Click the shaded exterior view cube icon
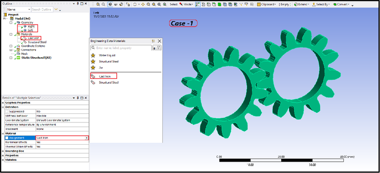 (x=110, y=4)
